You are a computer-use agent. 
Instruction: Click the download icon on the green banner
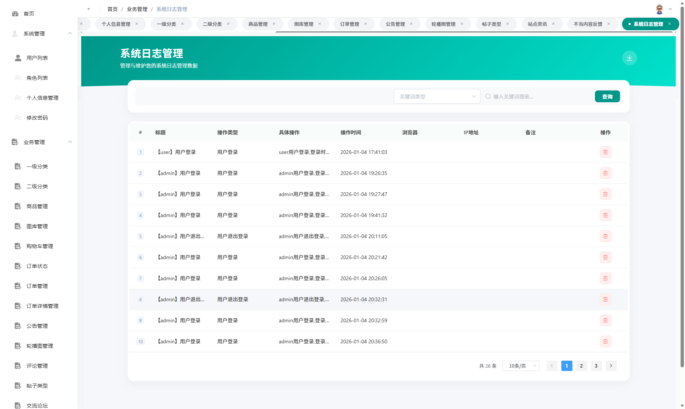coord(629,58)
